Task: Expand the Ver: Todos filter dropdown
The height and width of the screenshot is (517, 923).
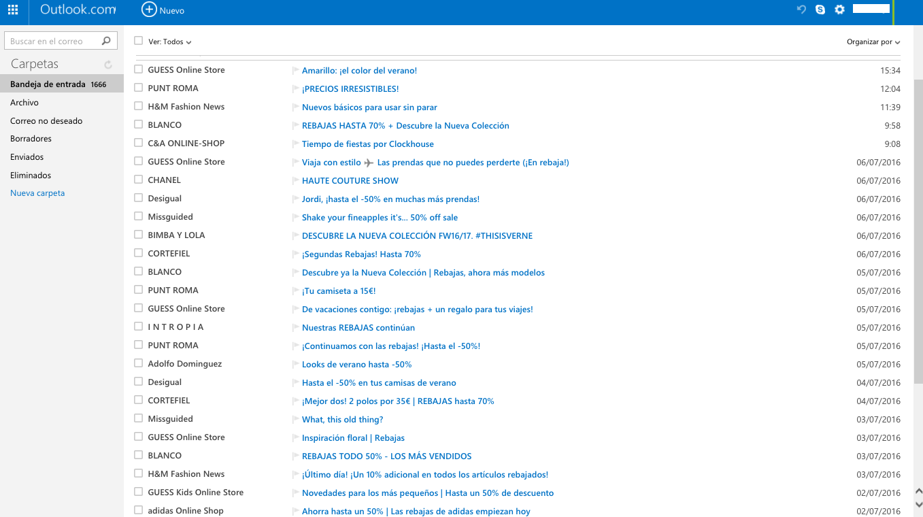Action: click(x=170, y=41)
